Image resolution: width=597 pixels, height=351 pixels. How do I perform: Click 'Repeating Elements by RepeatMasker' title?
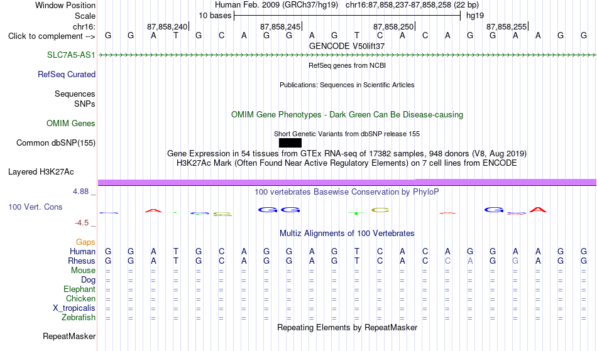[348, 327]
